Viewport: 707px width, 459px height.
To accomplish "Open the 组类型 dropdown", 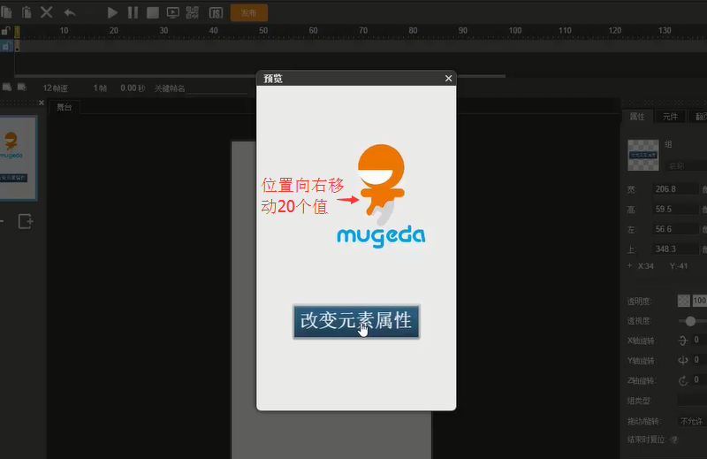I will [x=692, y=400].
